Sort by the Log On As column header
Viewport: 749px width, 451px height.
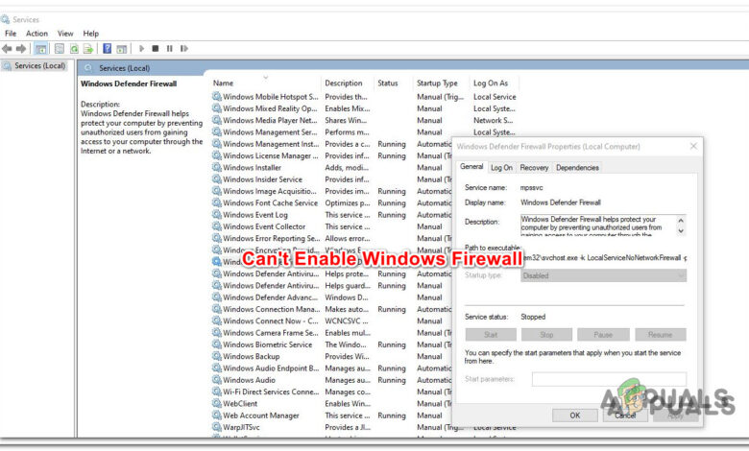point(491,83)
